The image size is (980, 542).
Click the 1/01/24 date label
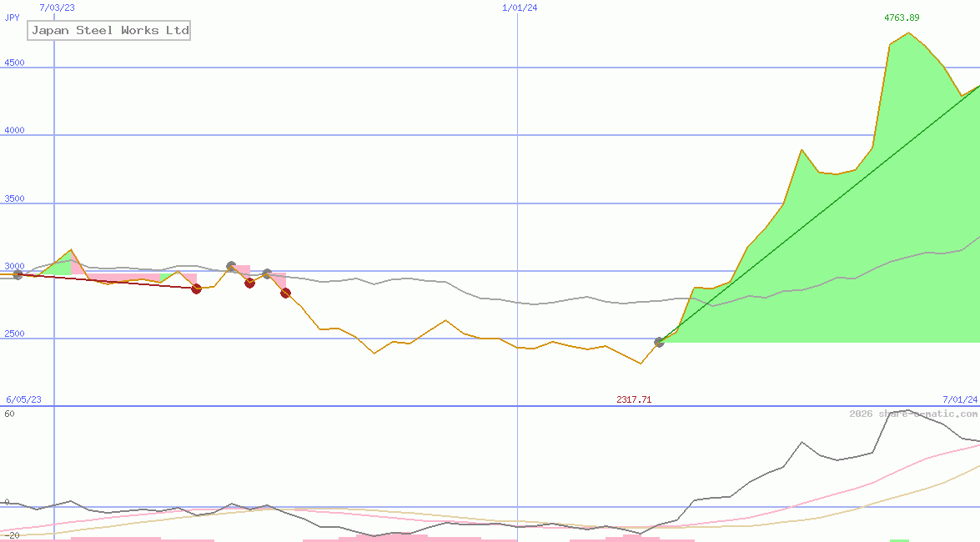(520, 8)
